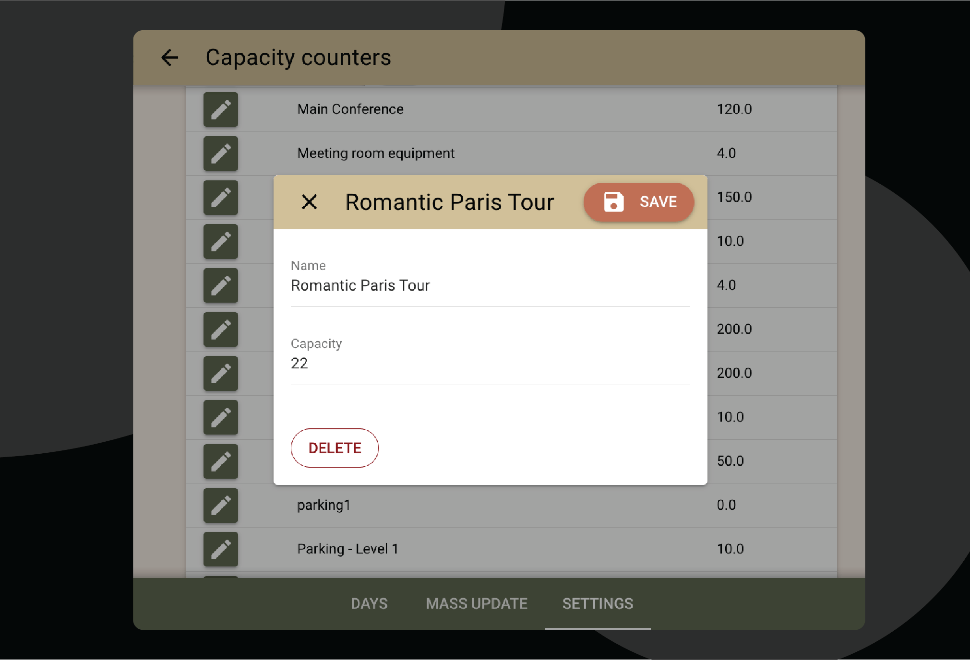The width and height of the screenshot is (970, 660).
Task: Edit the Name field text
Action: [x=490, y=286]
